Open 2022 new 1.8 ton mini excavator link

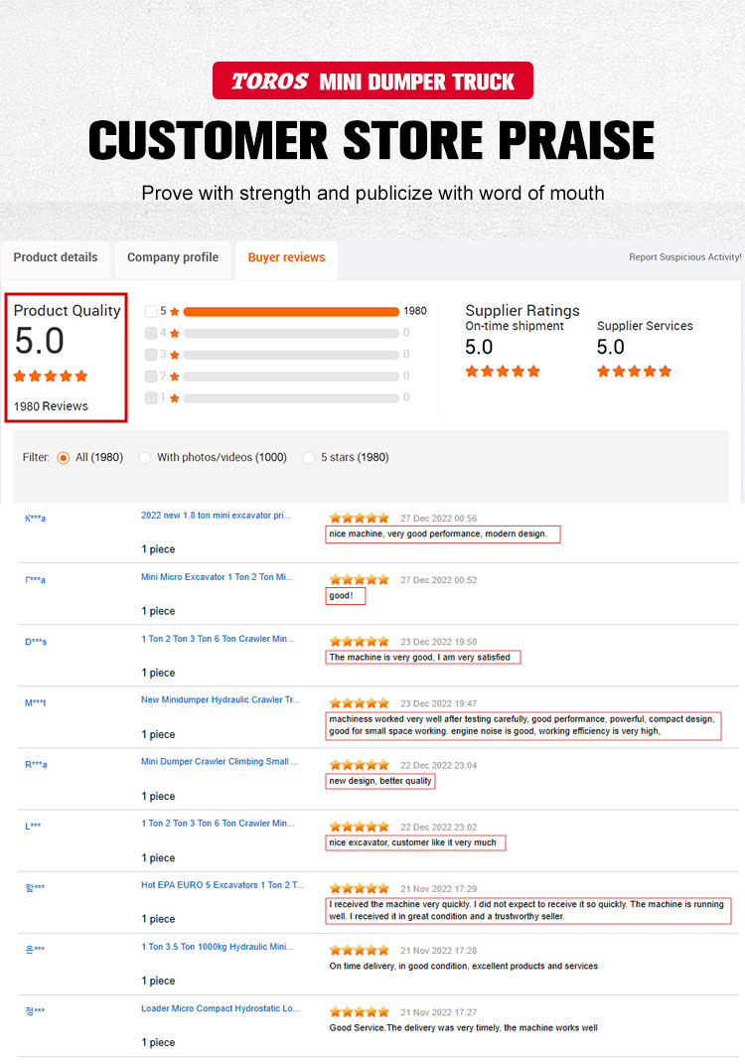pos(216,516)
